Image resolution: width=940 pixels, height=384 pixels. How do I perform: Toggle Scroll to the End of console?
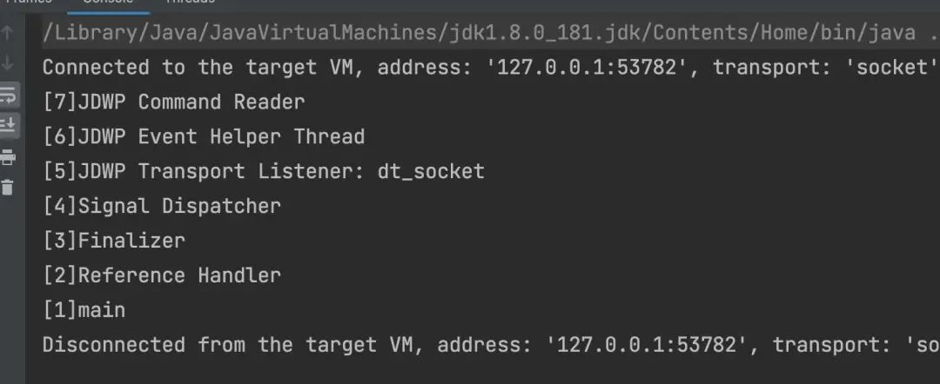coord(8,125)
